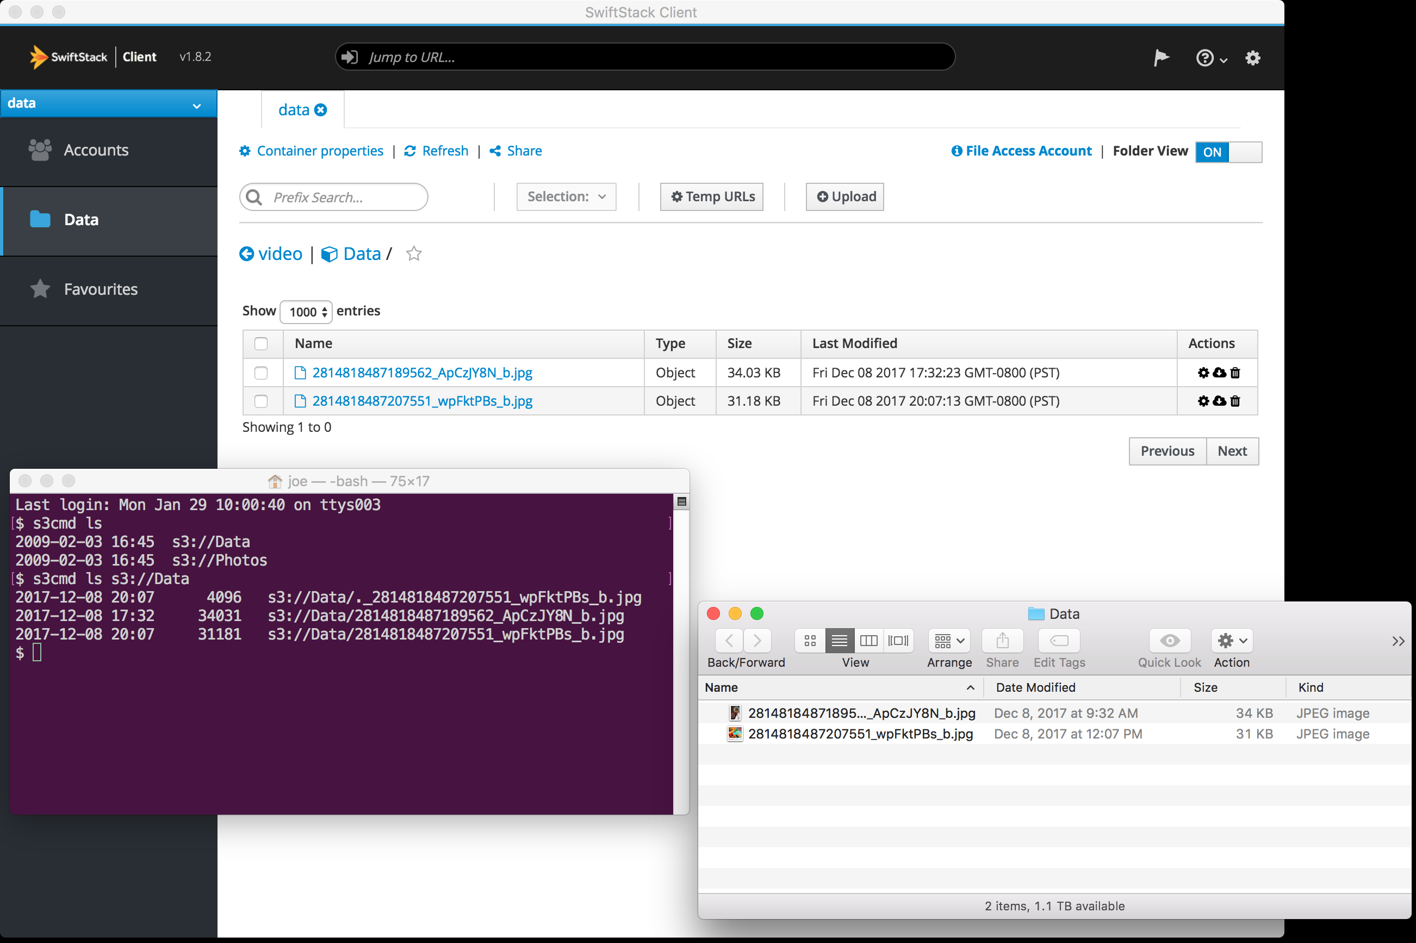
Task: Close the data tab
Action: tap(321, 110)
